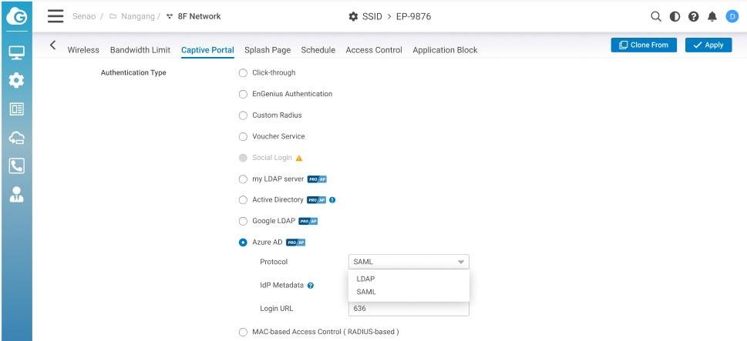
Task: Go to 8F Network breadcrumb
Action: click(199, 16)
